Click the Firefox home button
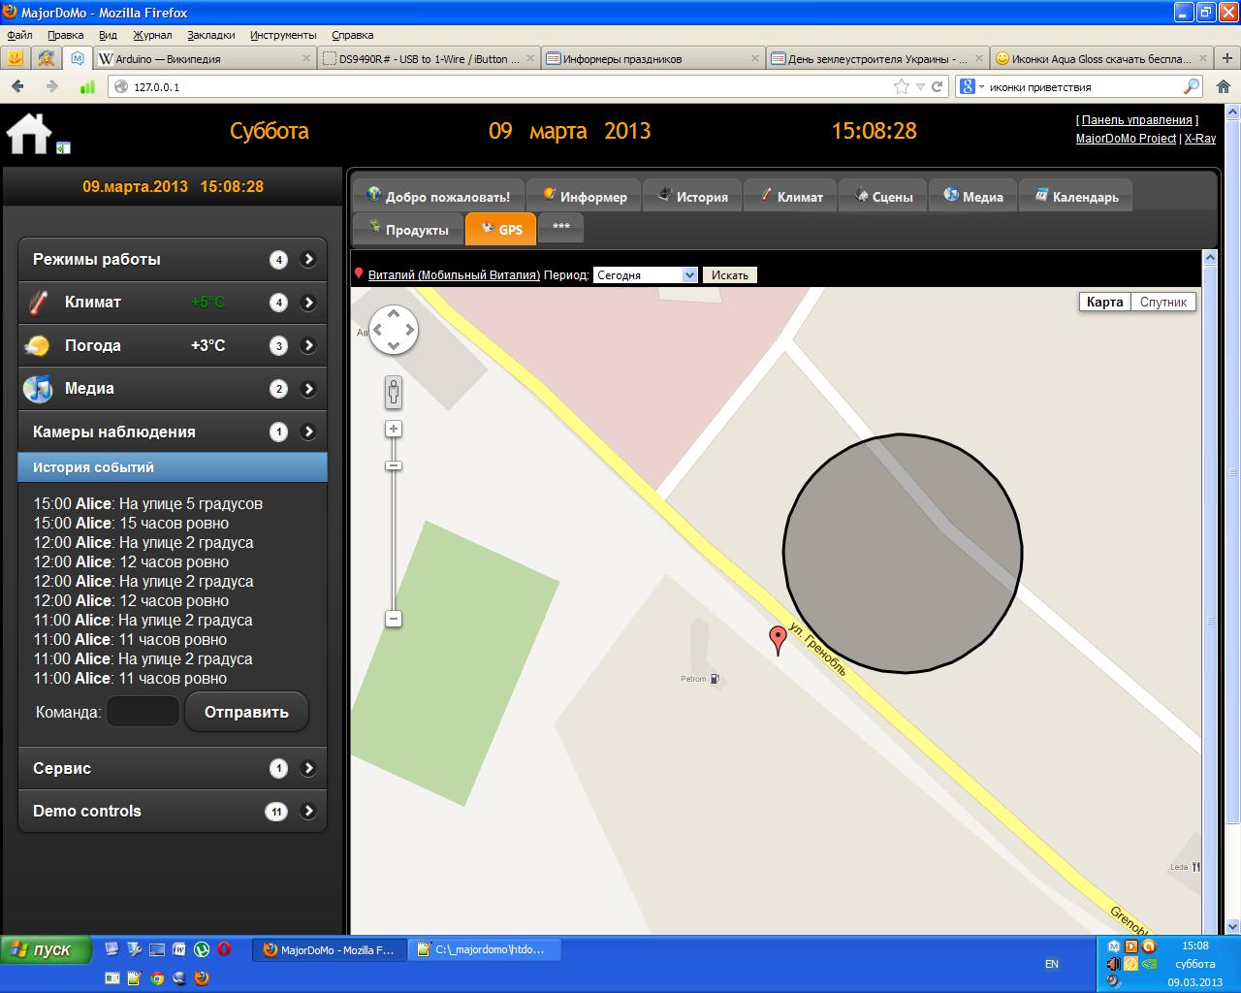The width and height of the screenshot is (1241, 993). [1223, 86]
